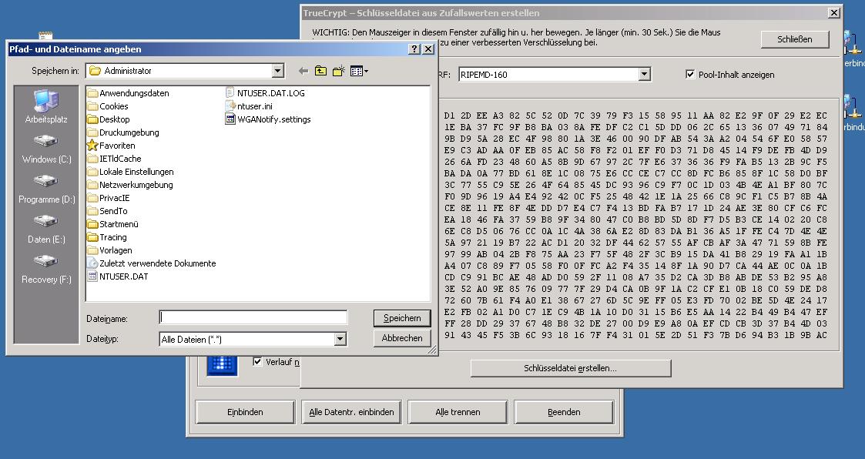Select the NTUSER.DAT file
The width and height of the screenshot is (865, 459).
point(118,277)
